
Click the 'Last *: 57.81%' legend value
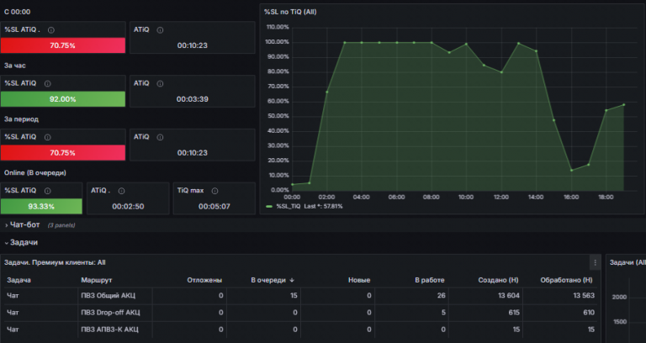click(x=323, y=206)
